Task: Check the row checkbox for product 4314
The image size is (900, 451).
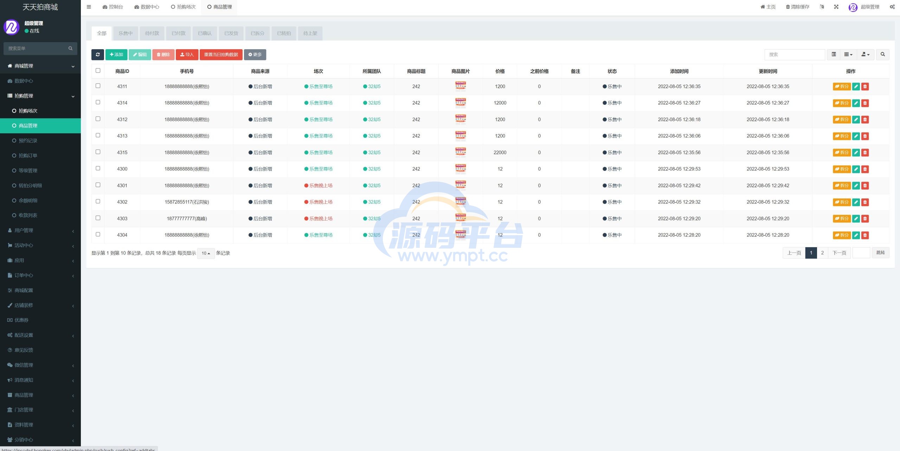Action: [x=98, y=102]
